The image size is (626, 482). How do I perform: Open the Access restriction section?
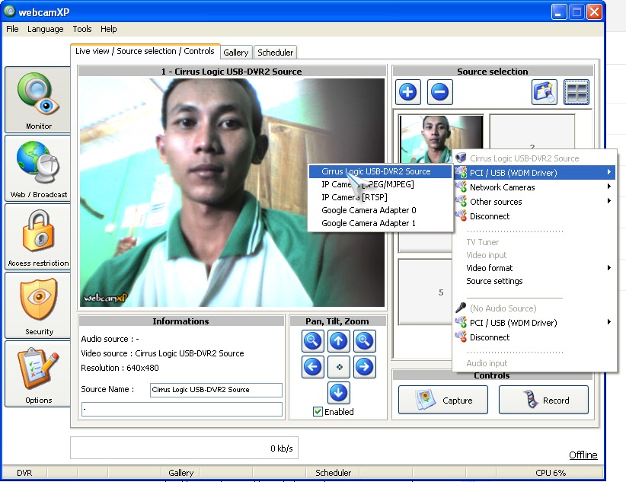pyautogui.click(x=38, y=237)
